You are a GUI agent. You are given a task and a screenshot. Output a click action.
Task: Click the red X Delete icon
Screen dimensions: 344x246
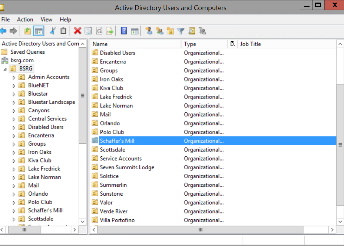[x=77, y=31]
